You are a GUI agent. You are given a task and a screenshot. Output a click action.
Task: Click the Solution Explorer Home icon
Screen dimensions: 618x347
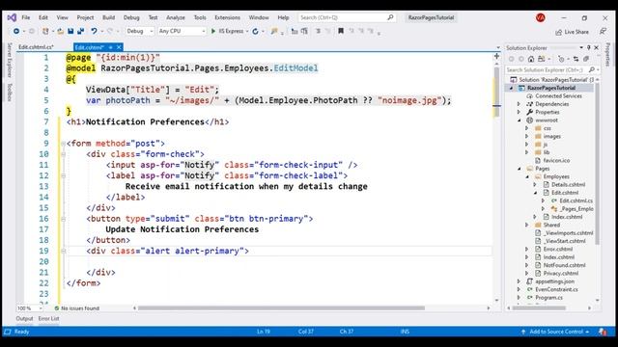531,59
